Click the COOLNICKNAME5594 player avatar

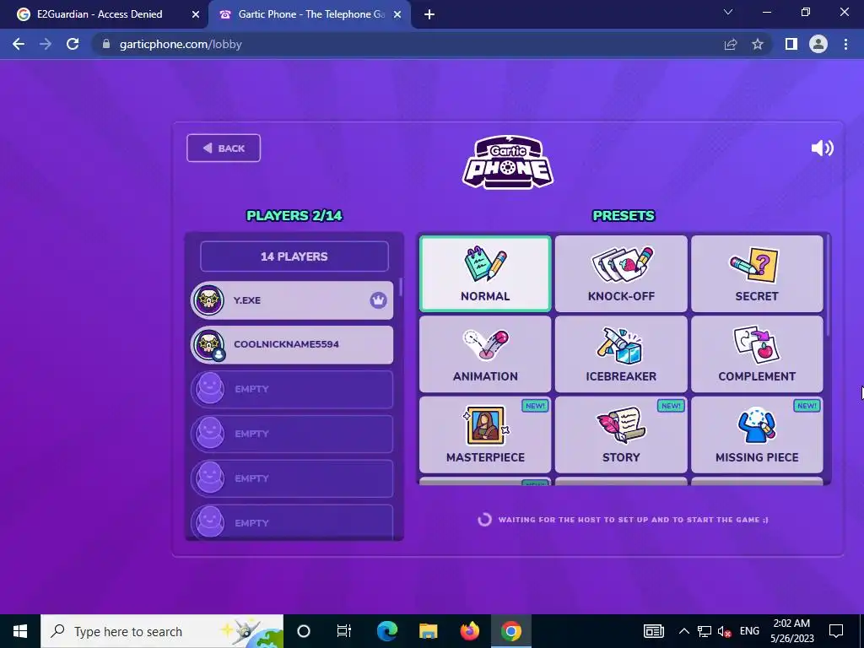[x=209, y=345]
